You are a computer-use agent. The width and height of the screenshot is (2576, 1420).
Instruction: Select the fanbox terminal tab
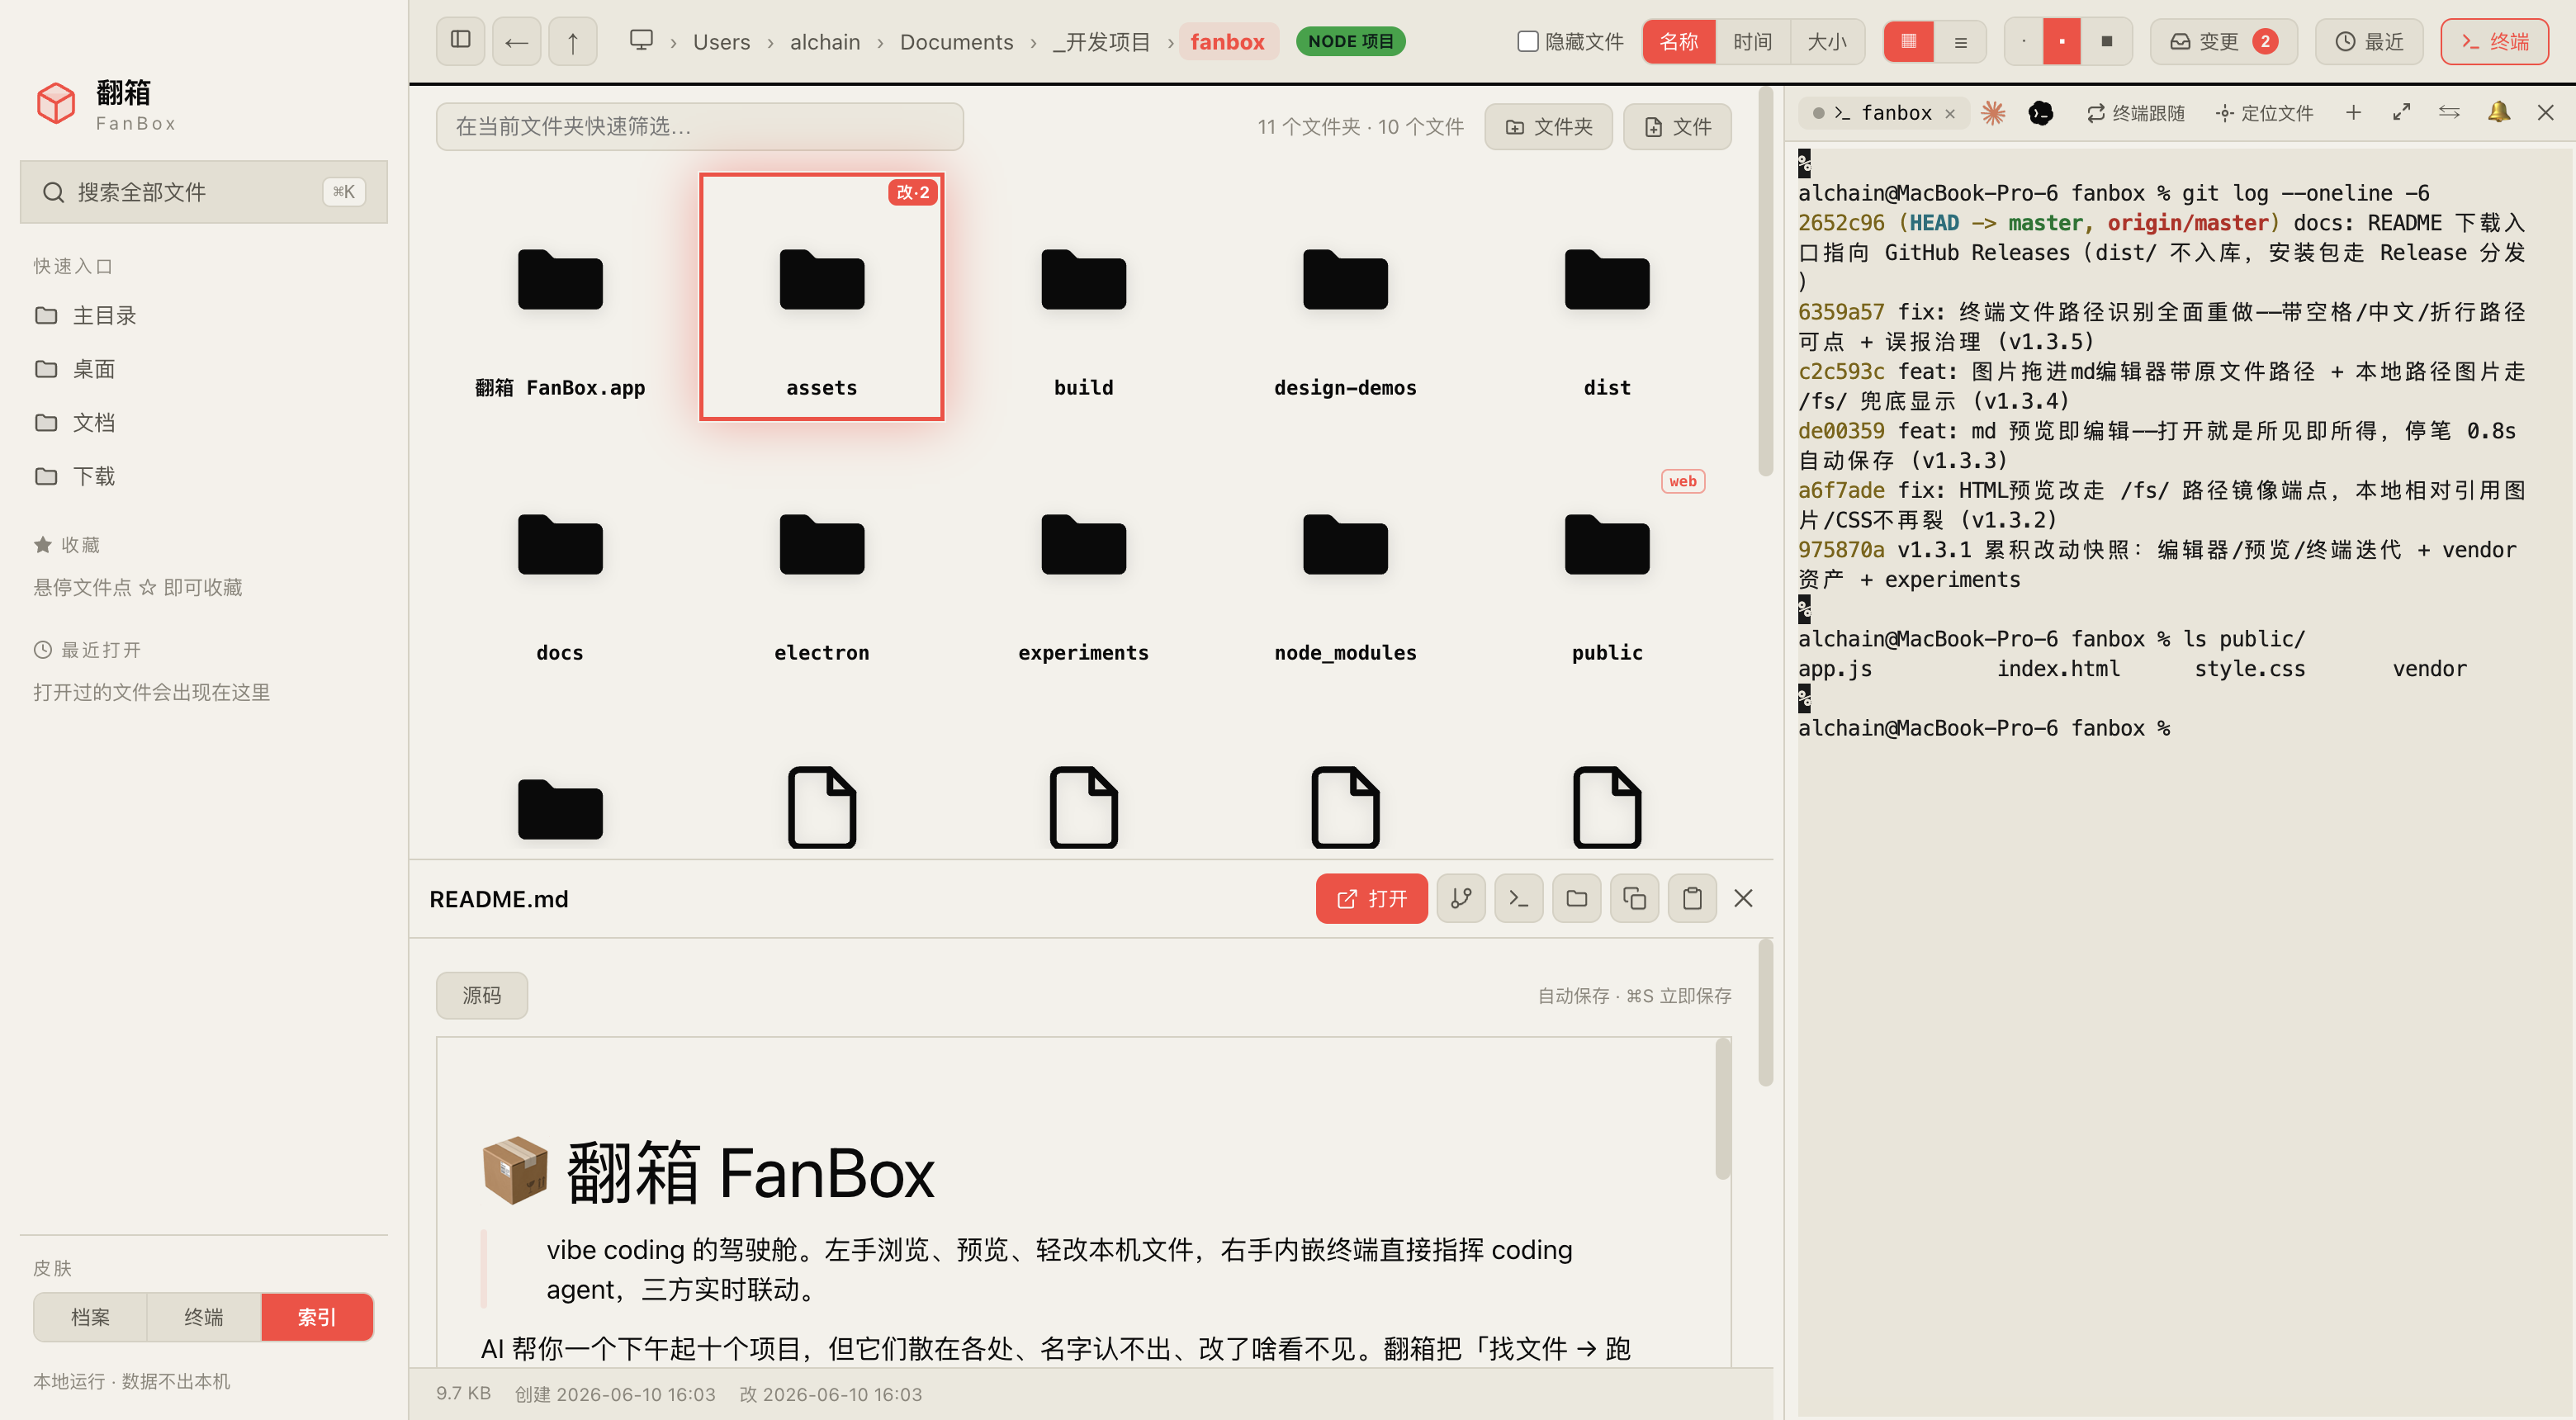[x=1883, y=113]
